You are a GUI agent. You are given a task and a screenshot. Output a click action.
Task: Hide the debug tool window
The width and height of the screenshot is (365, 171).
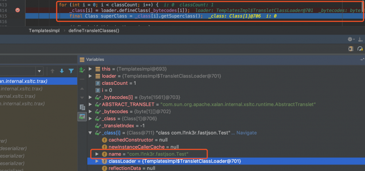click(360, 39)
